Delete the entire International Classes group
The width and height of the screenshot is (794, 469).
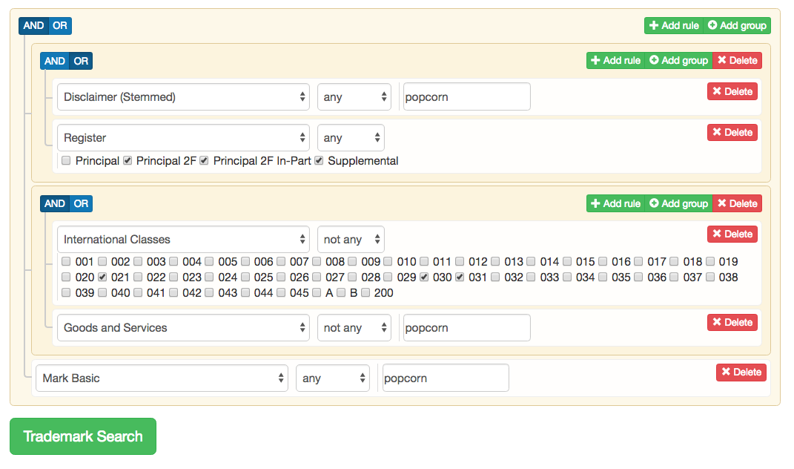[x=738, y=203]
